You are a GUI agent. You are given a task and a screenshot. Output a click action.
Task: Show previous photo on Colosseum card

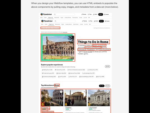click(43, 99)
